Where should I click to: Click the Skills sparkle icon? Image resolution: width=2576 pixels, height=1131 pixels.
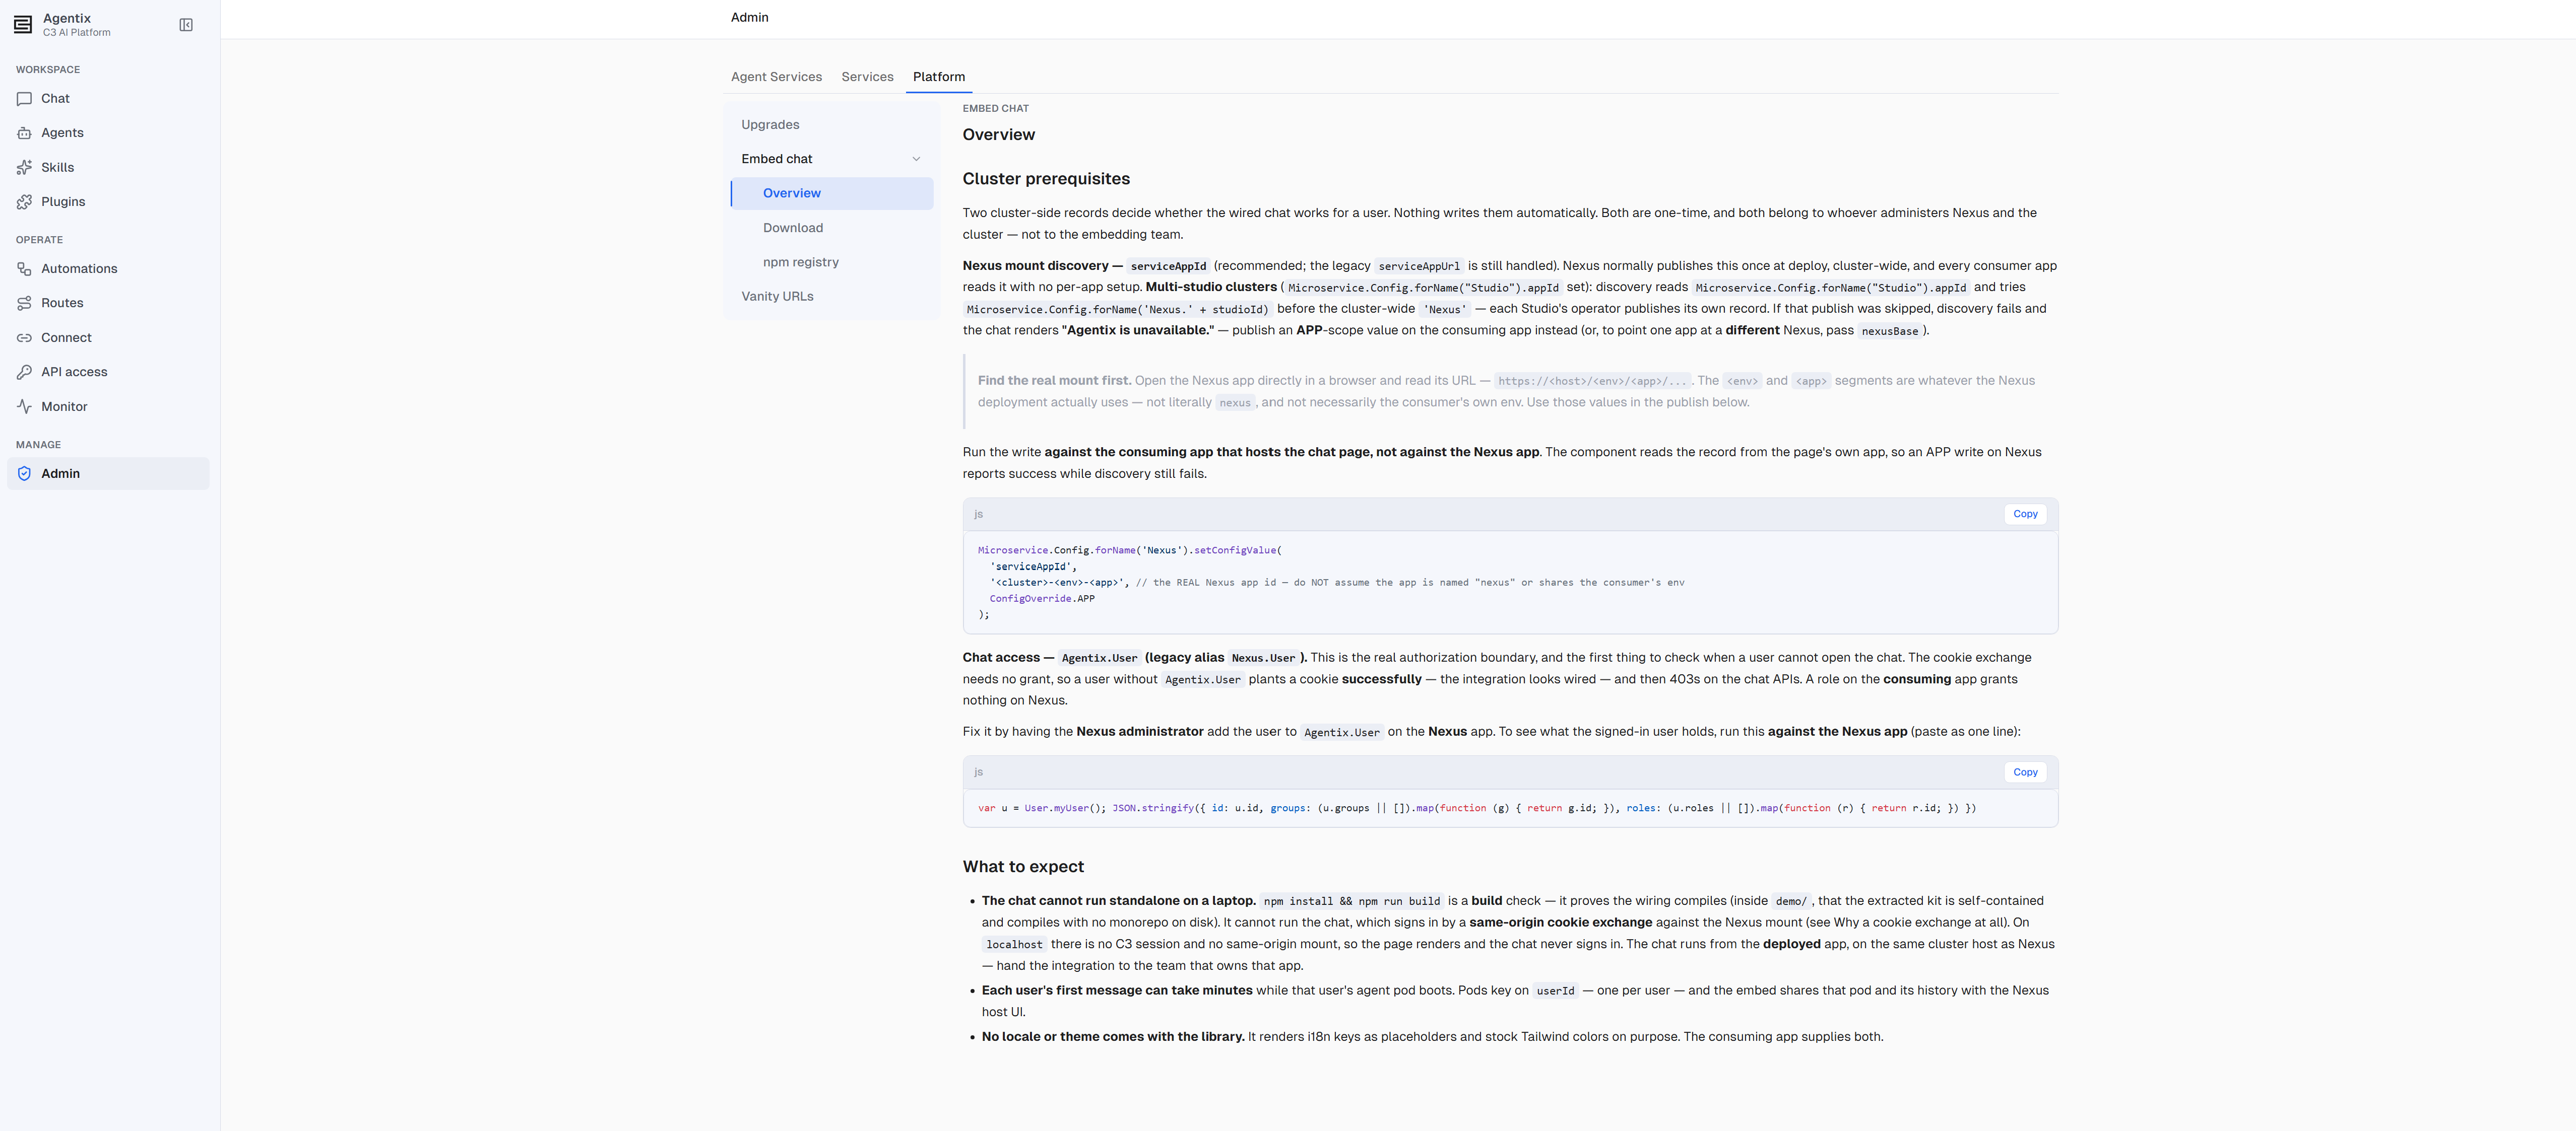pyautogui.click(x=25, y=168)
